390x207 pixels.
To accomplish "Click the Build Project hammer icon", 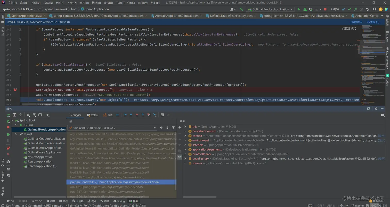I will point(241,9).
